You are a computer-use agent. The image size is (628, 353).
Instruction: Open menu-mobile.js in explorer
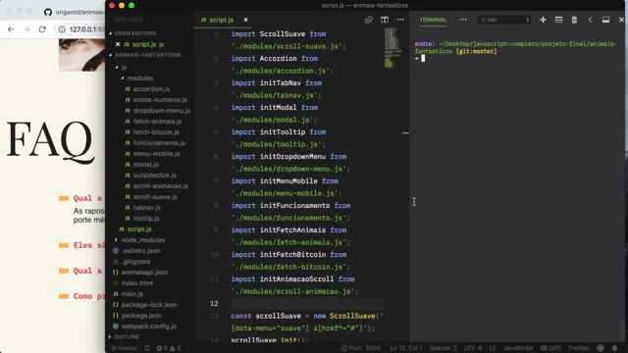(x=152, y=154)
